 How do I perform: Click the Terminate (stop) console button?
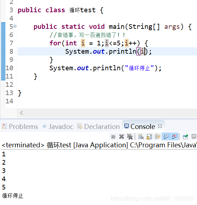(x=113, y=137)
